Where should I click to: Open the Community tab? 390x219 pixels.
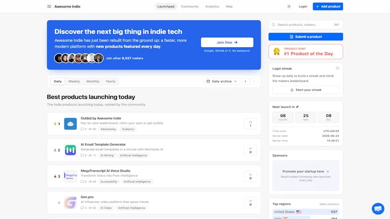click(x=190, y=6)
